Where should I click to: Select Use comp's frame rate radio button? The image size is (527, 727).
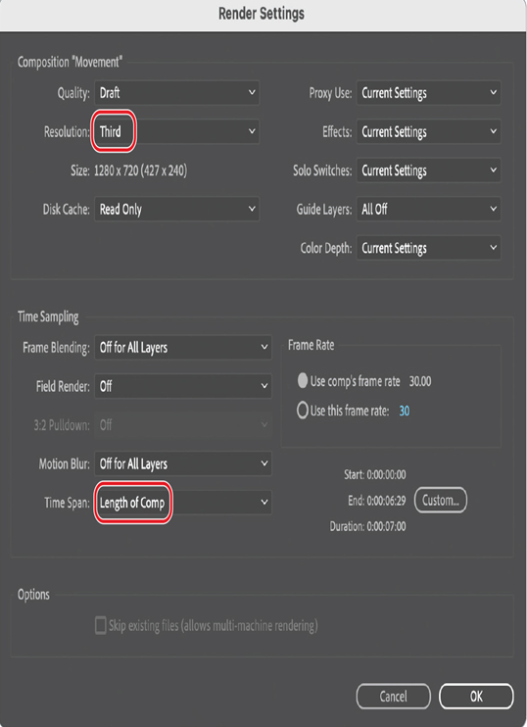click(303, 381)
